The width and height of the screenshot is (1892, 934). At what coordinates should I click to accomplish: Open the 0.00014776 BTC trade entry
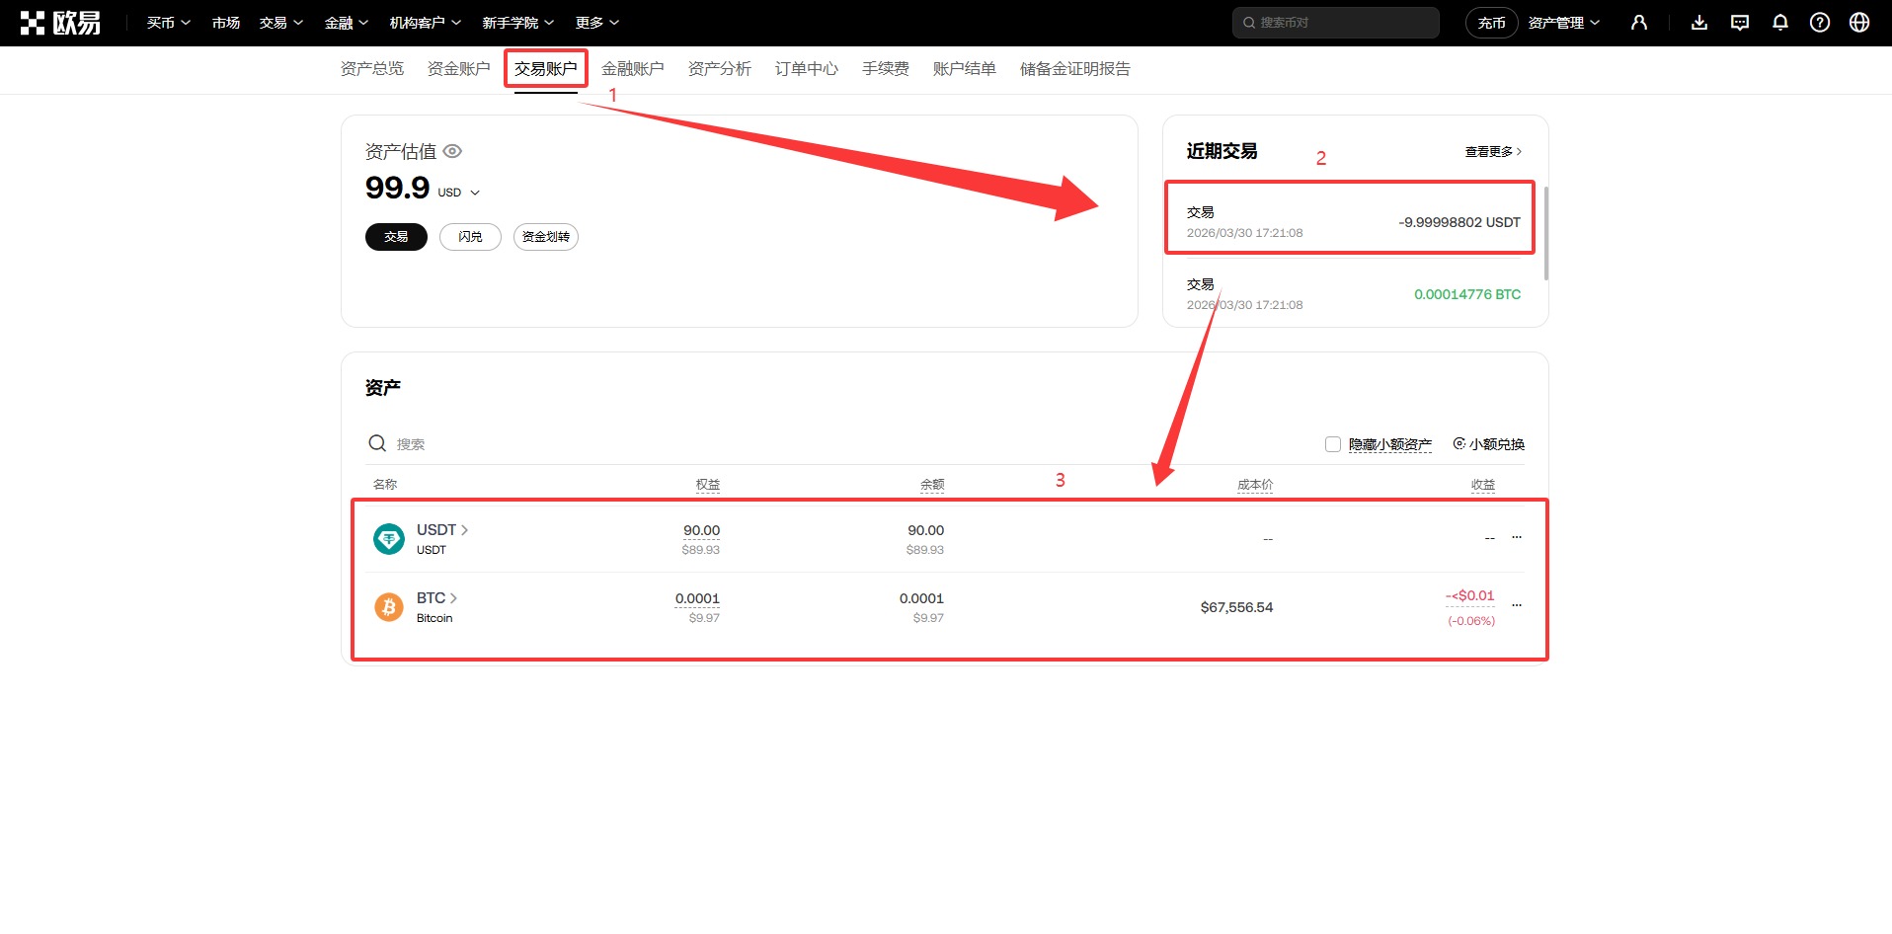[1354, 294]
